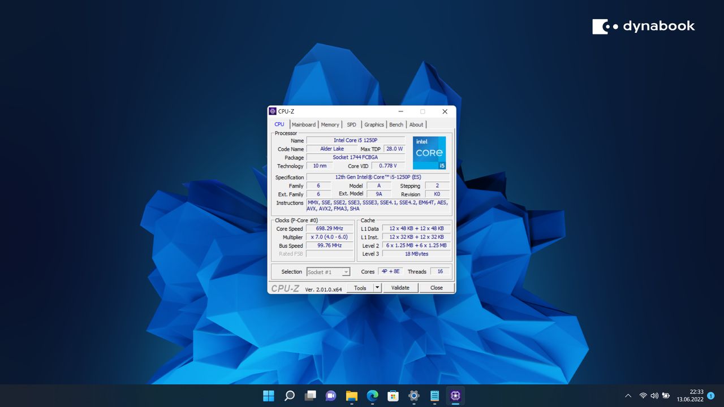Switch to the Bench tab
The width and height of the screenshot is (724, 407).
point(396,124)
